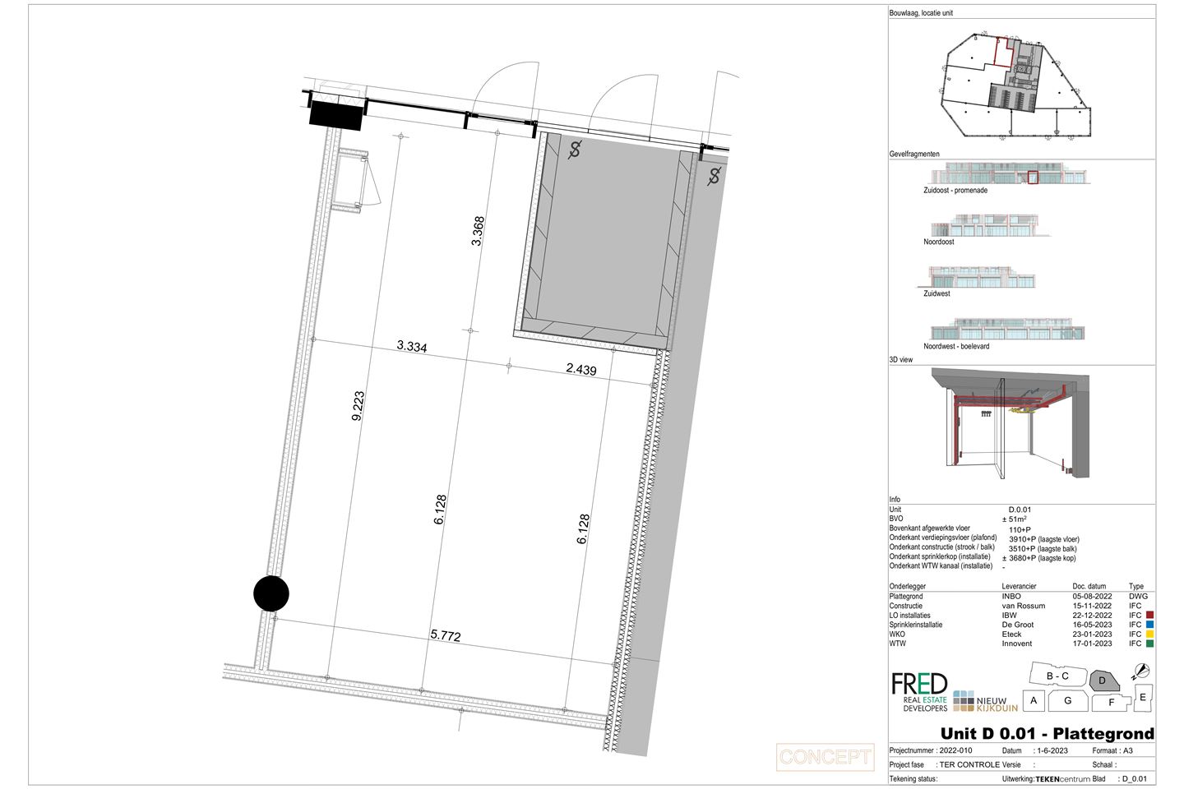This screenshot has height=789, width=1184.
Task: Click the Constructie row label
Action: click(906, 606)
